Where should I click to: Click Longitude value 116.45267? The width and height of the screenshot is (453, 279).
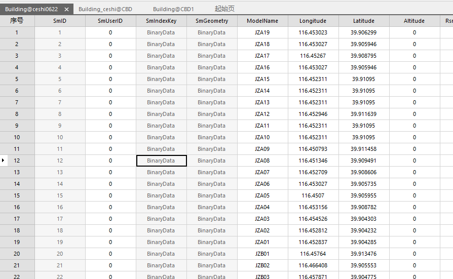(313, 56)
